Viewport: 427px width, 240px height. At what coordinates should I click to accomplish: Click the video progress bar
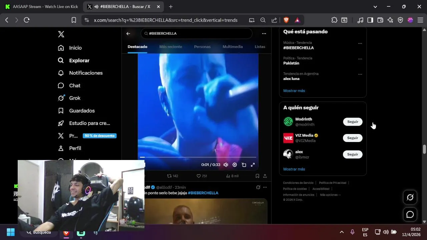(198, 157)
